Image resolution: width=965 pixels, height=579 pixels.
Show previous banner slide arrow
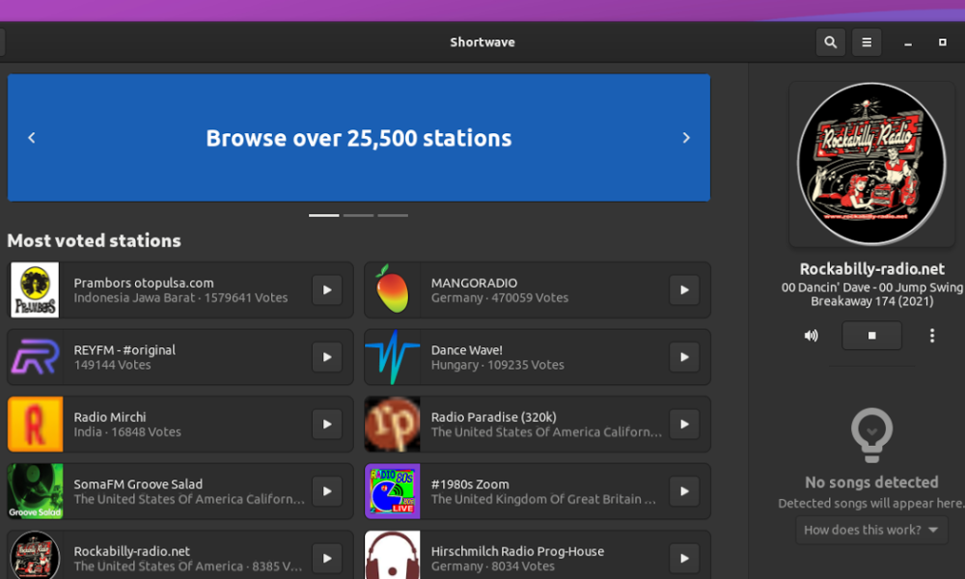pyautogui.click(x=32, y=138)
